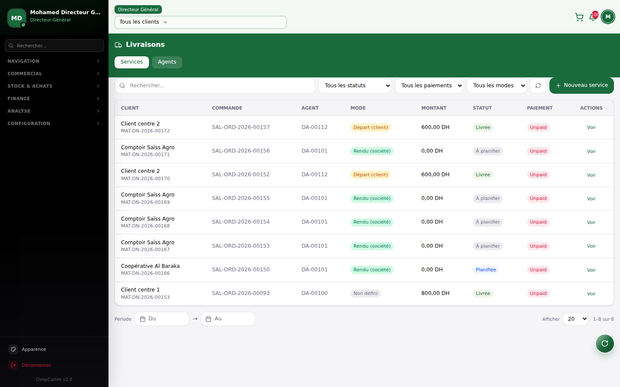This screenshot has height=387, width=620.
Task: Open the Tous les statuts filter
Action: click(355, 86)
